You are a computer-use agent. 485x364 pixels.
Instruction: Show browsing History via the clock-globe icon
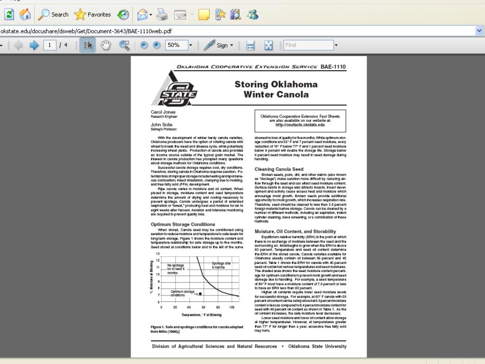click(123, 14)
